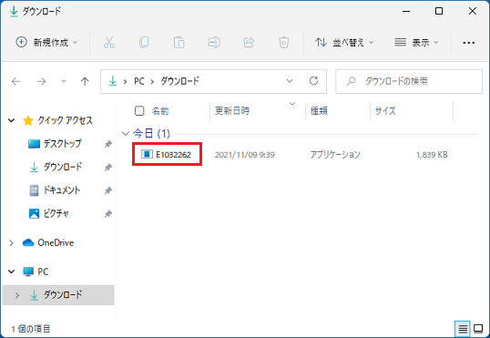
Task: Open the 表示 view dropdown
Action: click(x=416, y=42)
